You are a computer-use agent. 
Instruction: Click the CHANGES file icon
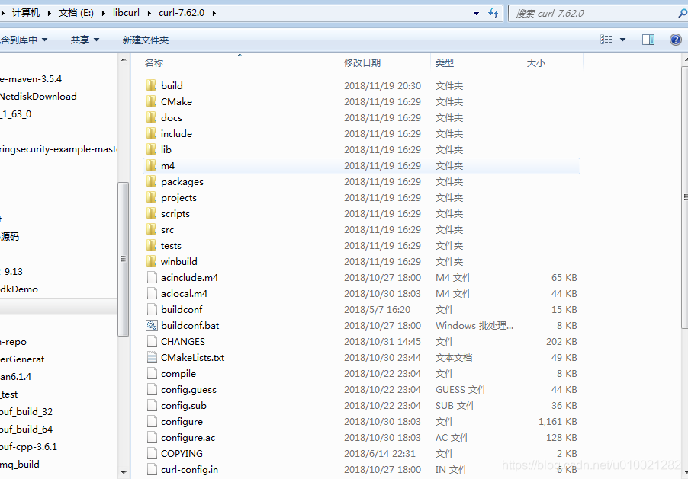(152, 341)
